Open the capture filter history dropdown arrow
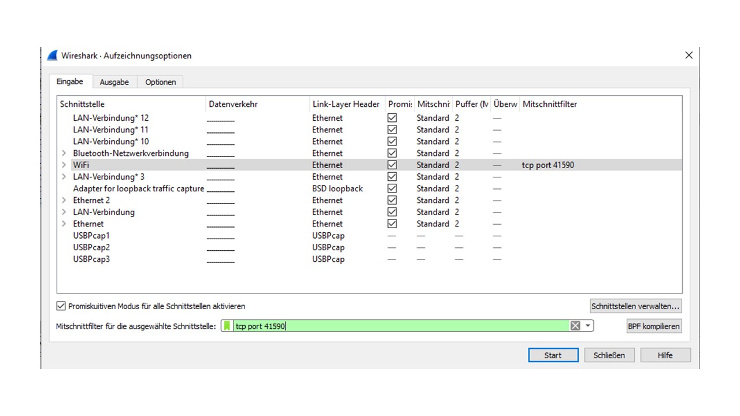This screenshot has height=416, width=740. 588,326
